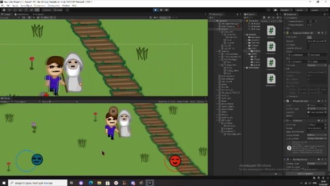The image size is (330, 186).
Task: Open the Control Type dropdown
Action: (x=317, y=109)
